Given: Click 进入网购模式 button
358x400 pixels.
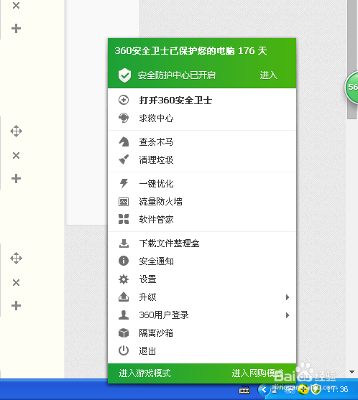Looking at the screenshot, I should coord(257,373).
